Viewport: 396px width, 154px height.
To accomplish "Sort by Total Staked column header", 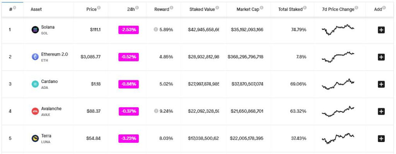I will point(290,9).
